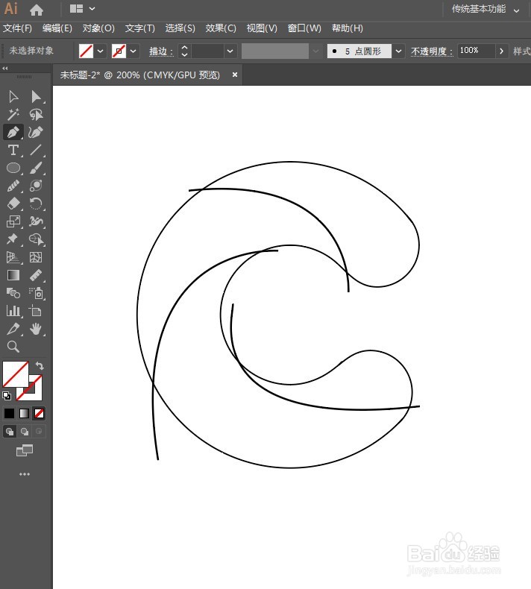Screen dimensions: 531x589
Task: Open fill color dropdown arrow
Action: pyautogui.click(x=101, y=51)
